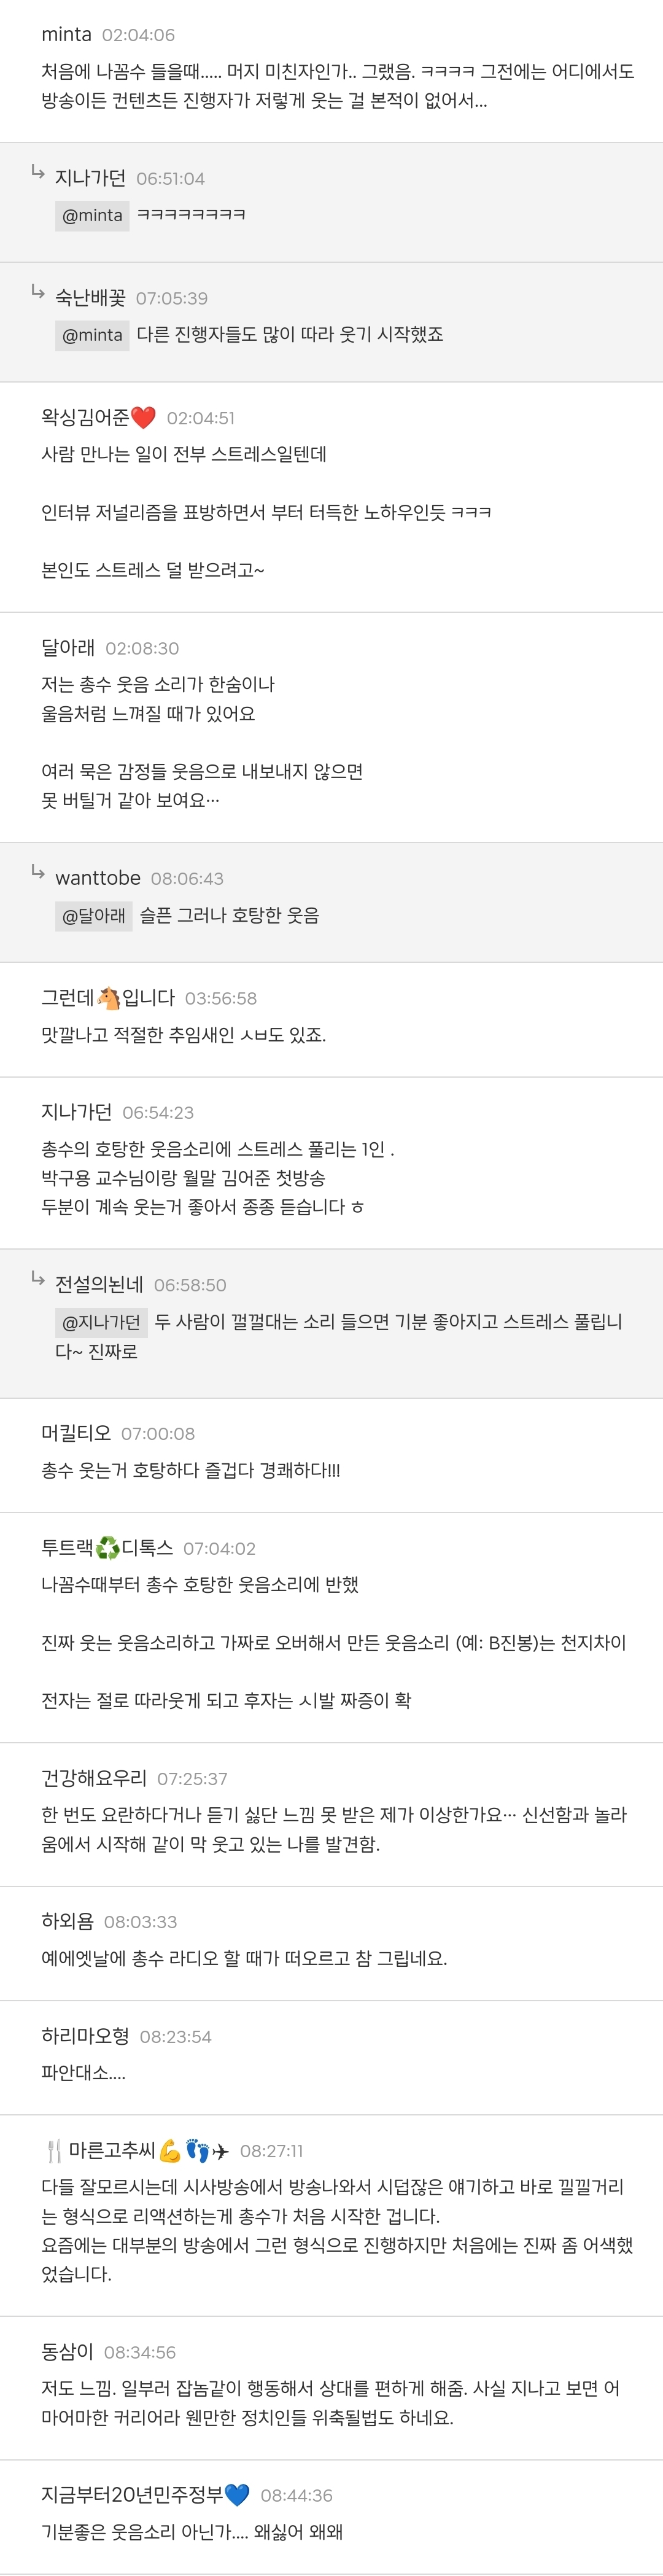Click the @달아래 mention tag
Viewport: 663px width, 2576px height.
tap(94, 915)
